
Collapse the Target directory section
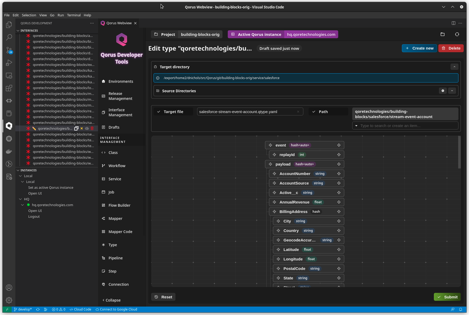tap(454, 67)
